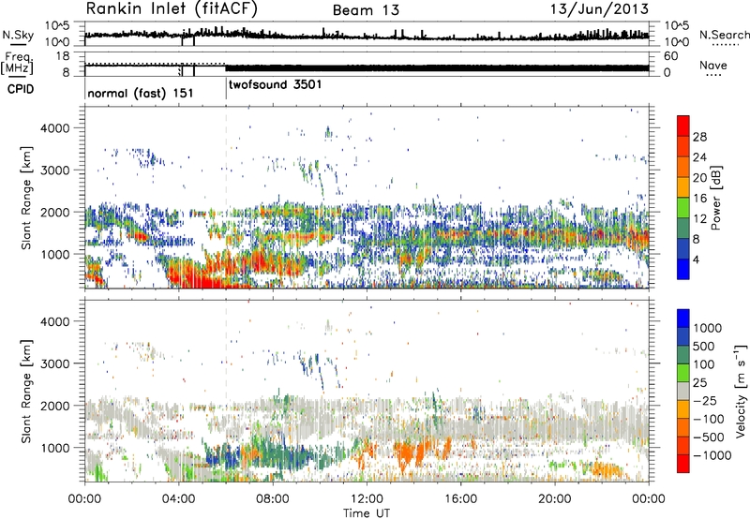Click the 'N.Sky' axis label
The image size is (750, 519).
click(18, 35)
